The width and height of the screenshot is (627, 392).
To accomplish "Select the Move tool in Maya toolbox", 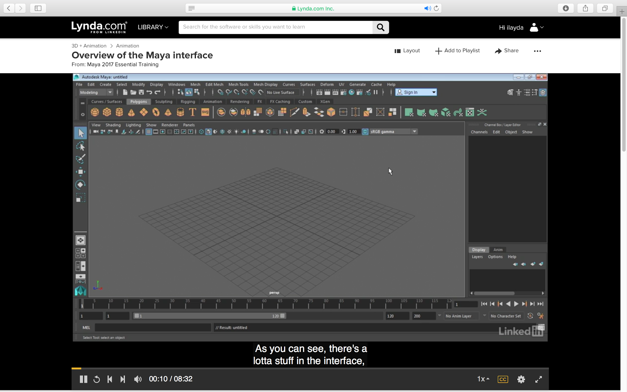I will (81, 172).
